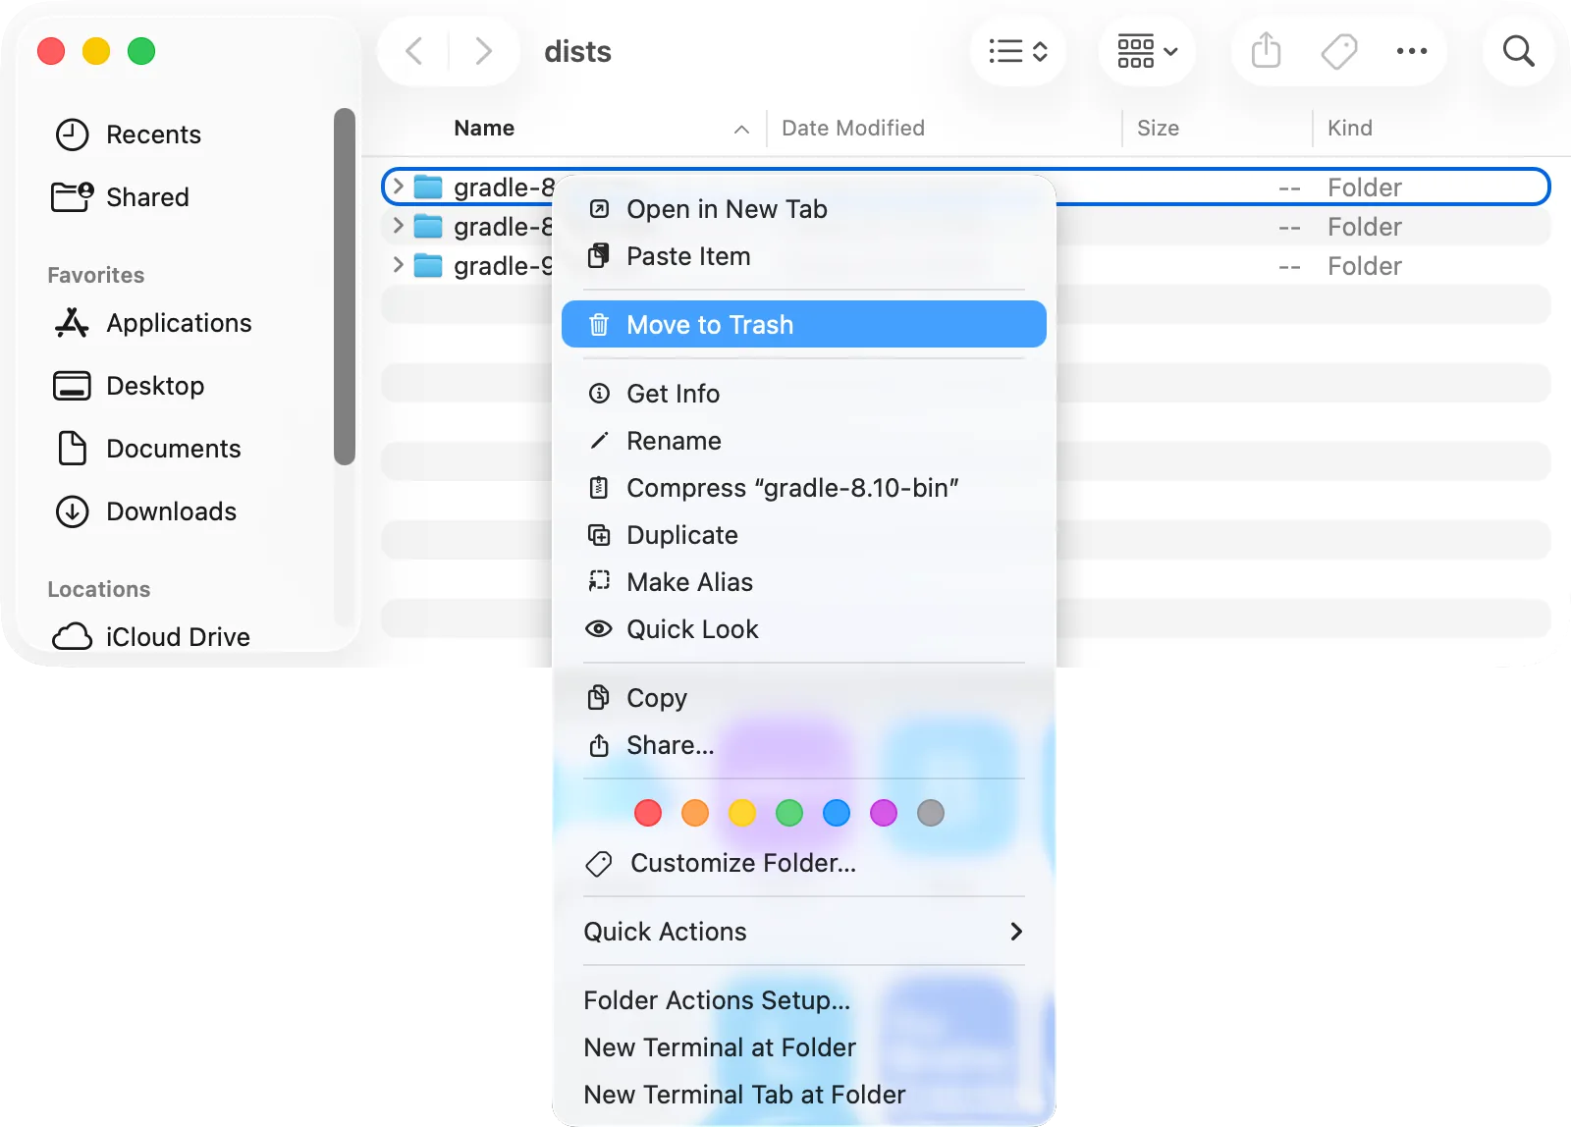This screenshot has height=1127, width=1571.
Task: Choose Get Info from the menu
Action: click(x=804, y=394)
